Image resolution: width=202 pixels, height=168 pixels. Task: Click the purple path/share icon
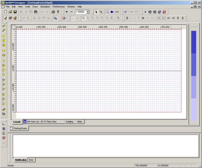(125, 12)
